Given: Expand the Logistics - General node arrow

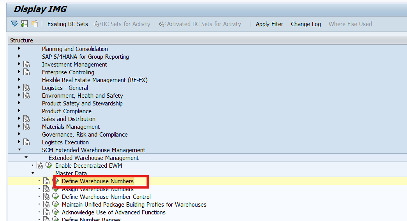Looking at the screenshot, I should (19, 87).
